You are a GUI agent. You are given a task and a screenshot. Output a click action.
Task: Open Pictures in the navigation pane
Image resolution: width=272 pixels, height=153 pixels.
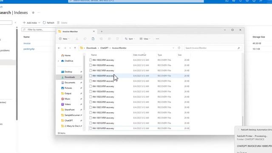pos(67,88)
